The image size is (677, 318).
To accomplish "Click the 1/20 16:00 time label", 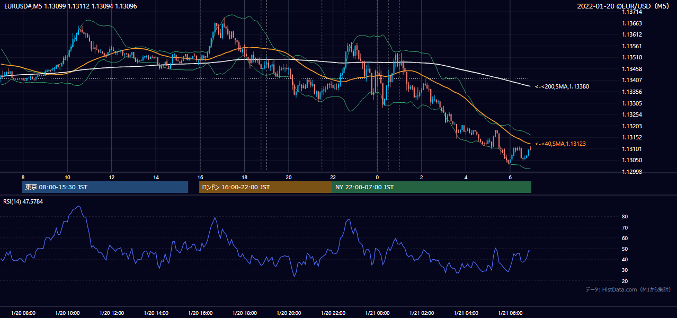I will click(200, 313).
